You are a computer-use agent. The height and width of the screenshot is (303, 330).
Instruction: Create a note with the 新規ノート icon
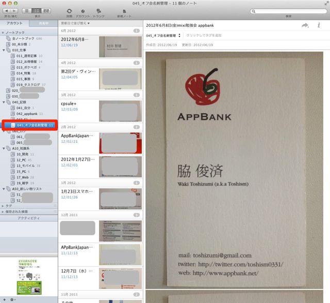124,11
